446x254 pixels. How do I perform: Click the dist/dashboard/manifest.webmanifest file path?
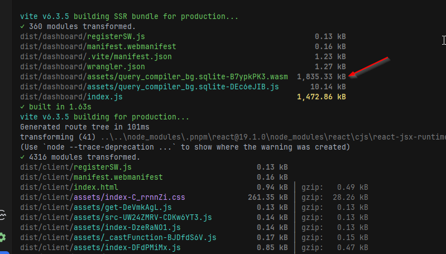pyautogui.click(x=98, y=46)
